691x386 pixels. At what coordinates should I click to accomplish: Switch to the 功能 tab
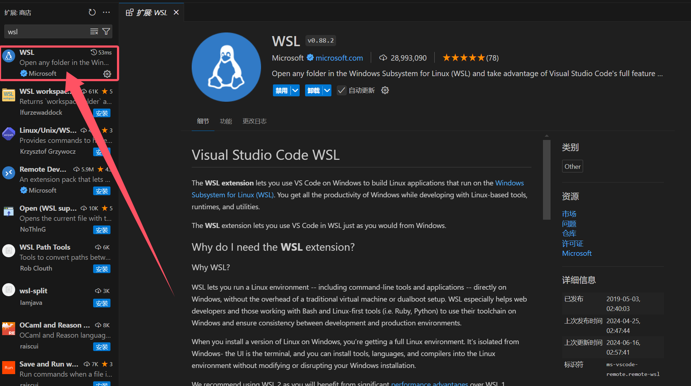tap(226, 121)
